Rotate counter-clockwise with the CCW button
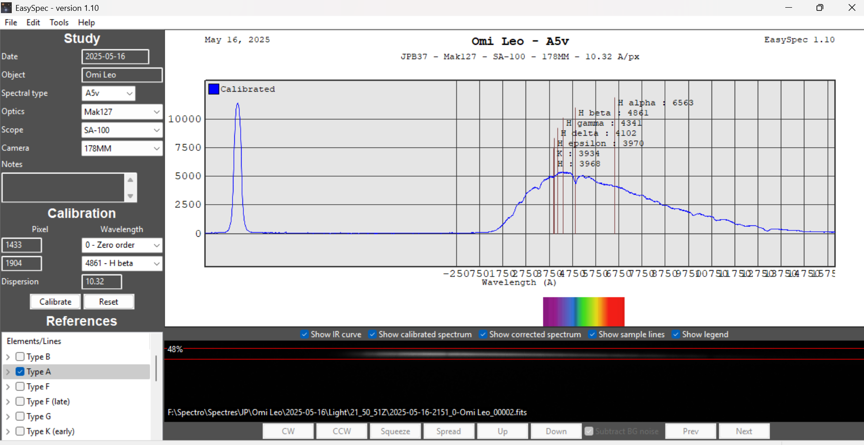The width and height of the screenshot is (864, 445). pyautogui.click(x=342, y=431)
